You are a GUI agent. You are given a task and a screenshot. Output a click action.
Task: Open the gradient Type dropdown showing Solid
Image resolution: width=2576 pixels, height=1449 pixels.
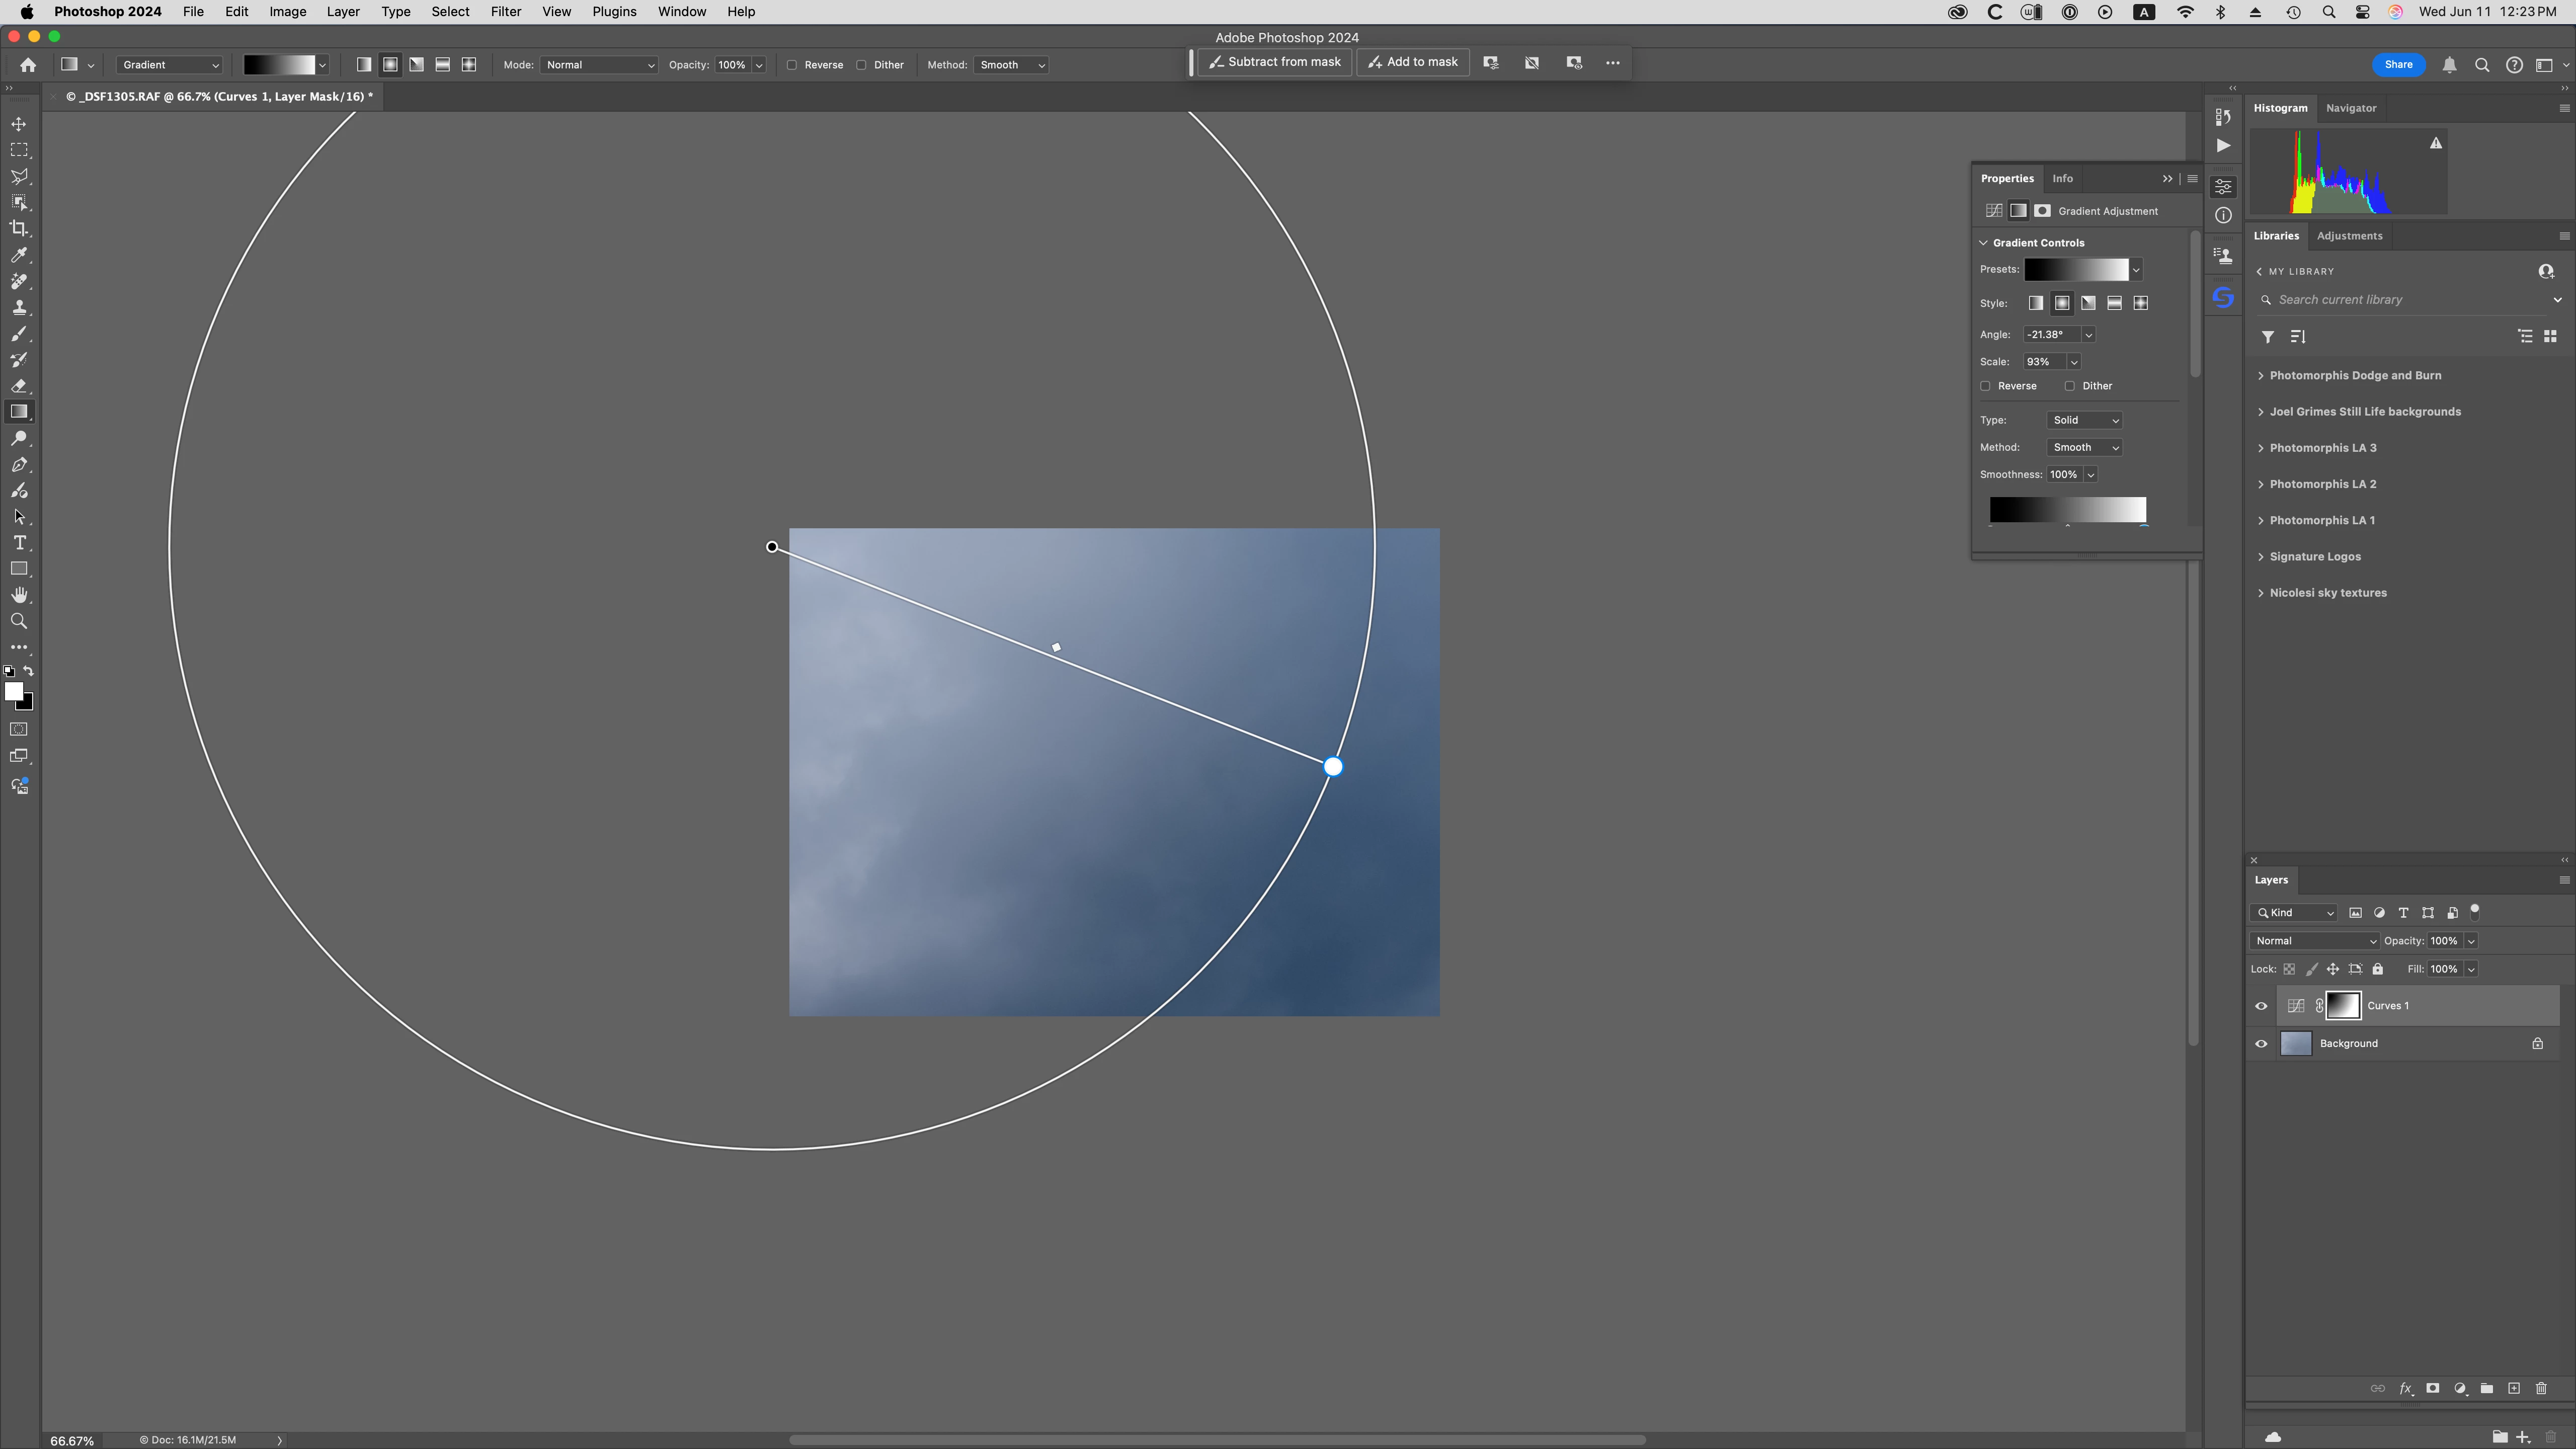tap(2085, 420)
